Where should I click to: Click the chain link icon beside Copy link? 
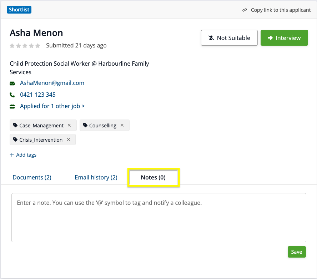[x=245, y=10]
